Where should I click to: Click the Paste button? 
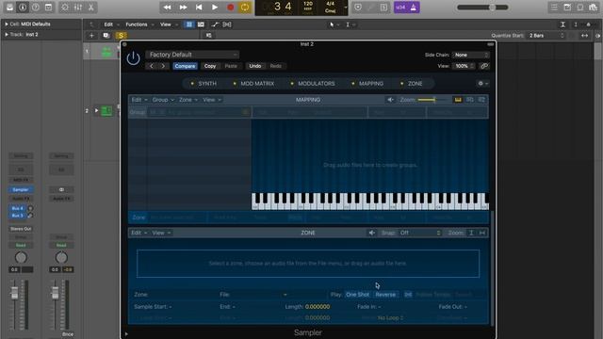231,66
